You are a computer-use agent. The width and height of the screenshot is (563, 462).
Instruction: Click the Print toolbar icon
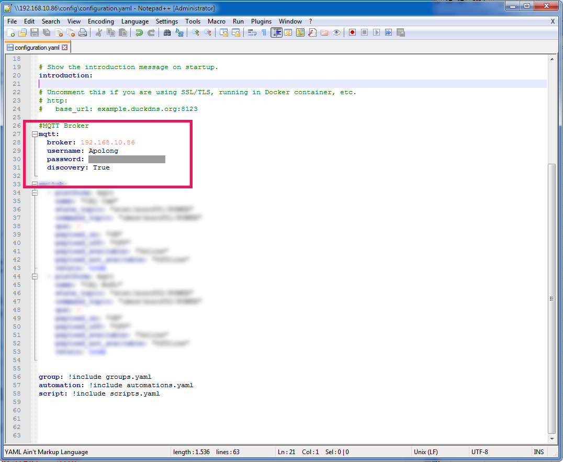pyautogui.click(x=82, y=33)
